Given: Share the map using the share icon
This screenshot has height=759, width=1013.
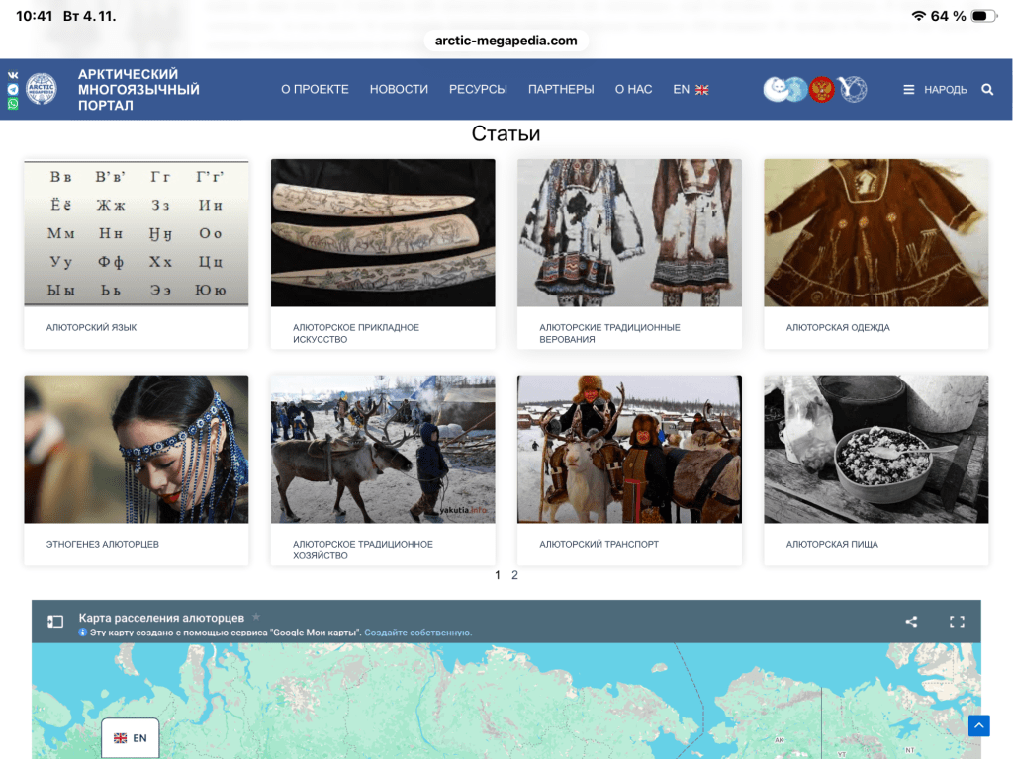Looking at the screenshot, I should (x=911, y=622).
